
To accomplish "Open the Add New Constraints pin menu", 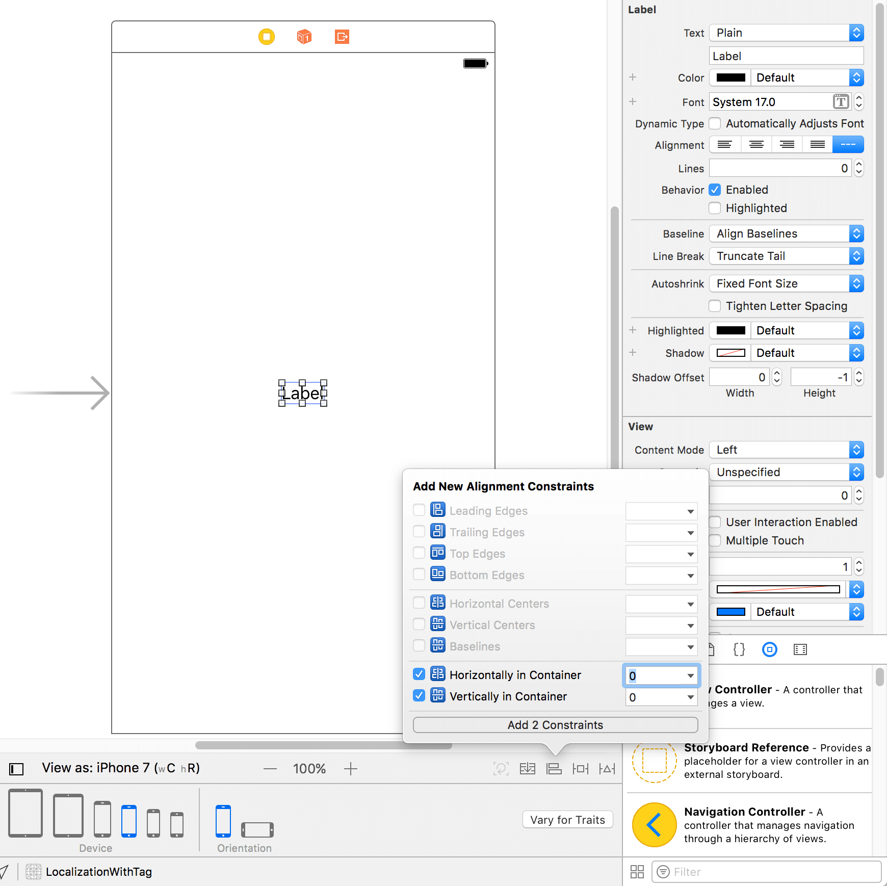I will pyautogui.click(x=580, y=769).
